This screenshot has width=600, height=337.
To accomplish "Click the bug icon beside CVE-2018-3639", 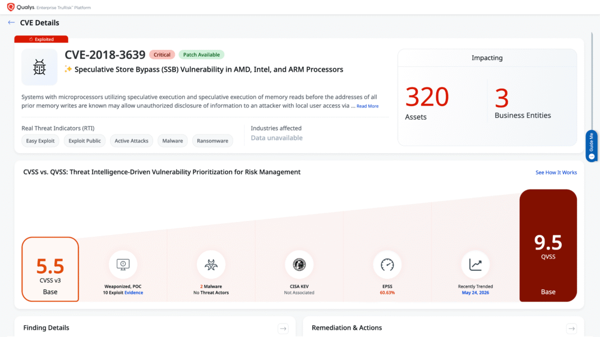I will pos(39,67).
